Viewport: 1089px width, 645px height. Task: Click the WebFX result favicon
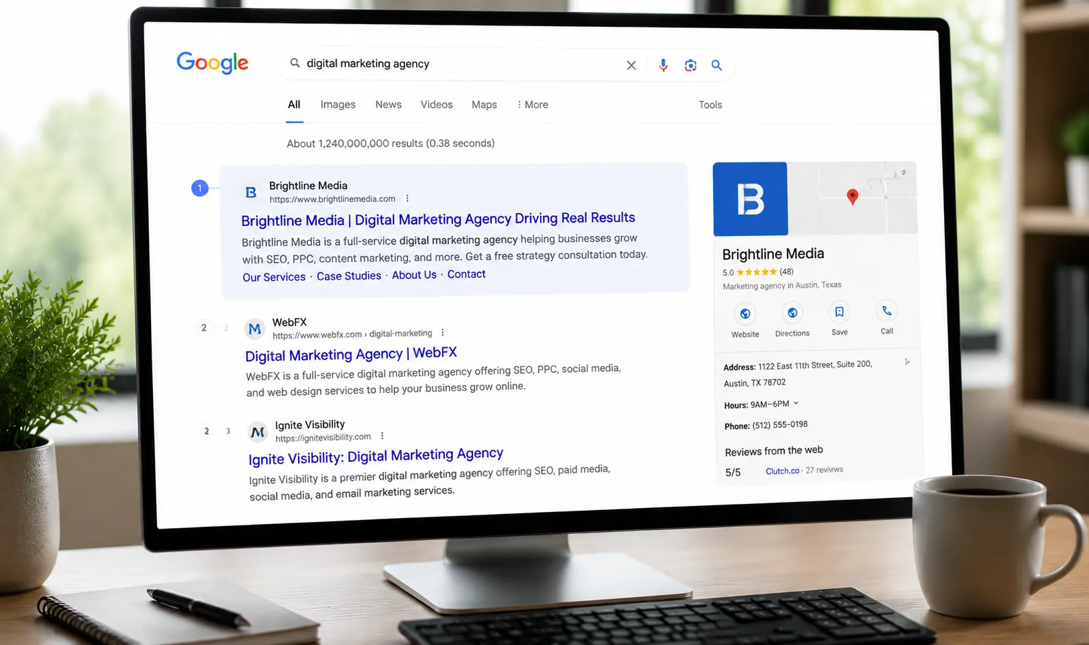pyautogui.click(x=255, y=329)
